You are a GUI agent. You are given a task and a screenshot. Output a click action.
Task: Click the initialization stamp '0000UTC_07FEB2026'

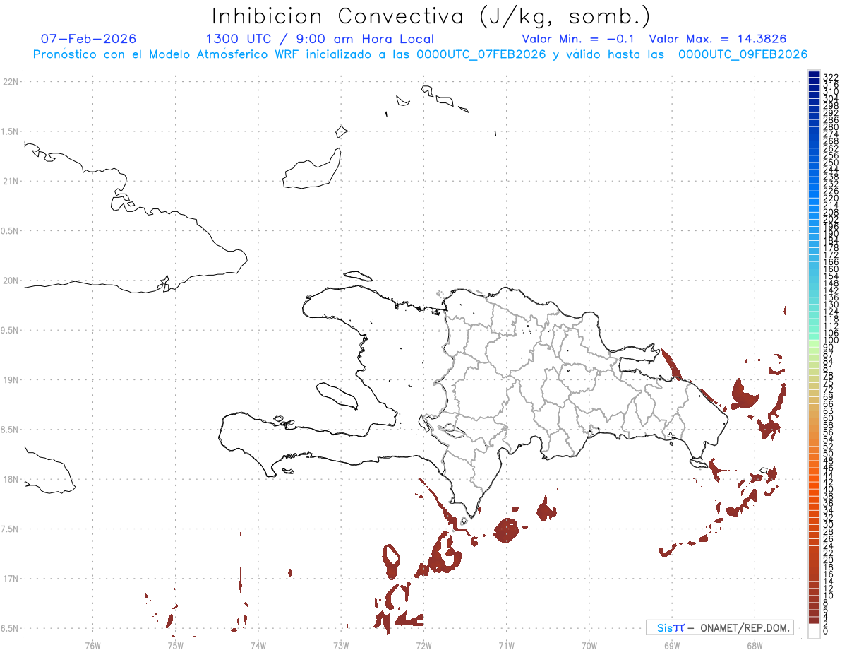tap(481, 54)
